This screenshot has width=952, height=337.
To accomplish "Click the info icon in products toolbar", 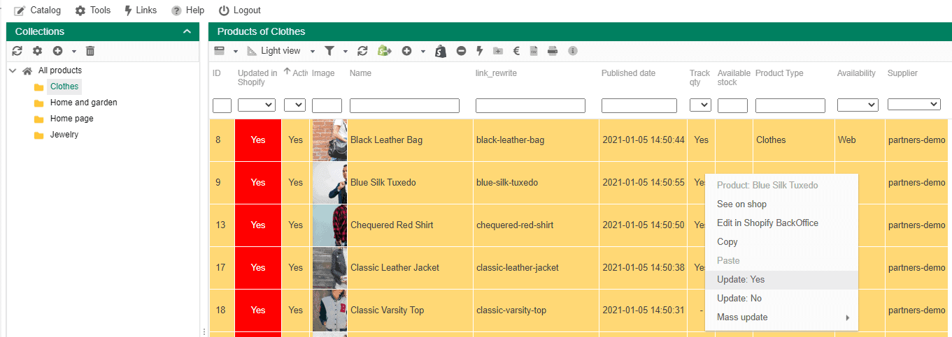I will tap(573, 51).
